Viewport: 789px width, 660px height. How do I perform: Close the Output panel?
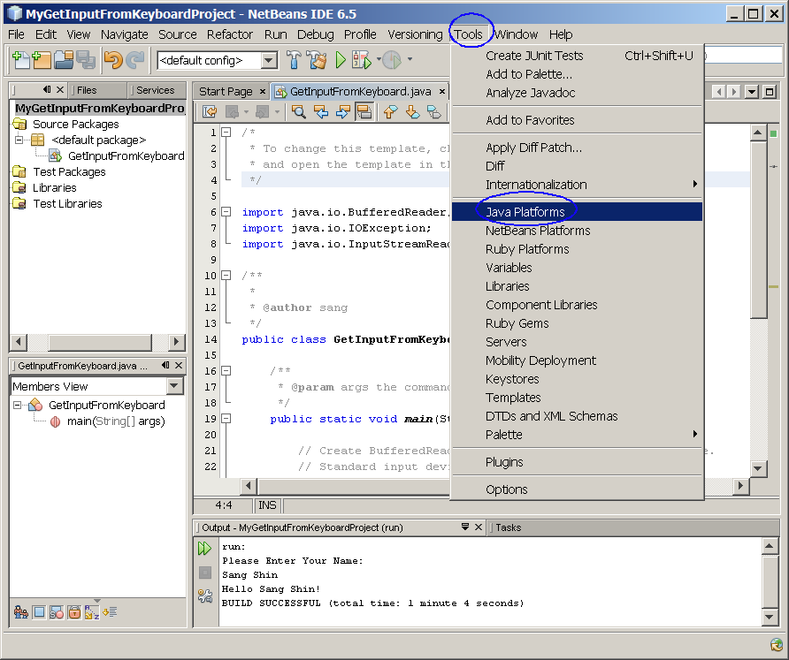pyautogui.click(x=479, y=527)
